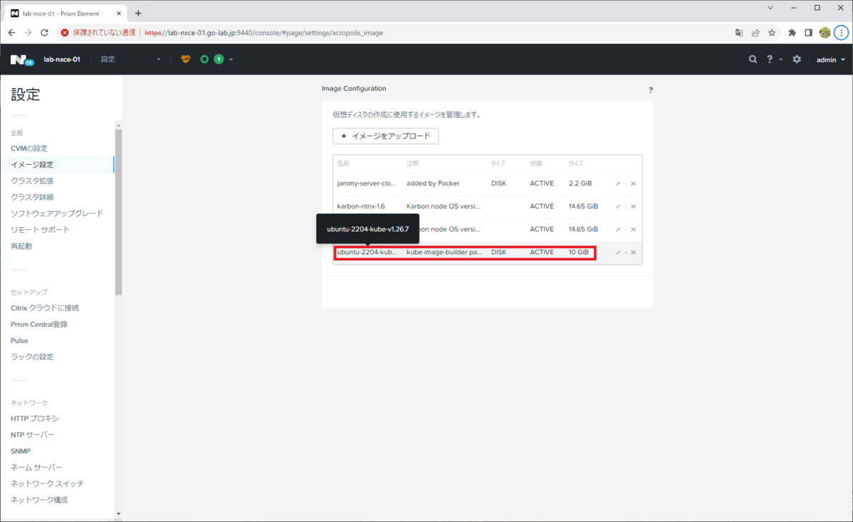
Task: Delete the ubuntu-2204-kube image with the X icon
Action: coord(633,252)
